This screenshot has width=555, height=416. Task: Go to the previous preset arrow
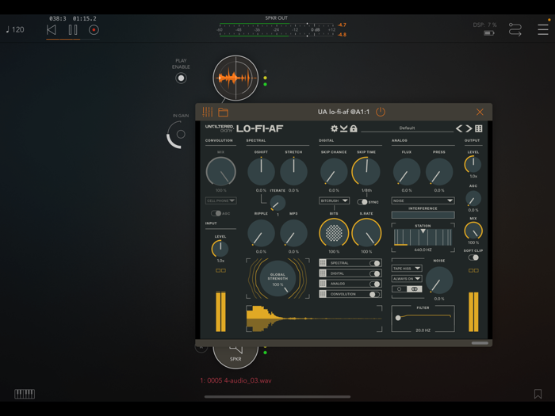[x=459, y=128]
